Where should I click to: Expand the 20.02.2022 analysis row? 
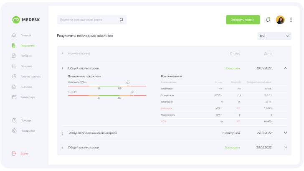click(x=286, y=147)
